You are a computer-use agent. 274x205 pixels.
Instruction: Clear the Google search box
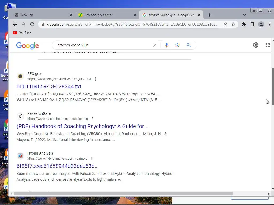pyautogui.click(x=155, y=45)
